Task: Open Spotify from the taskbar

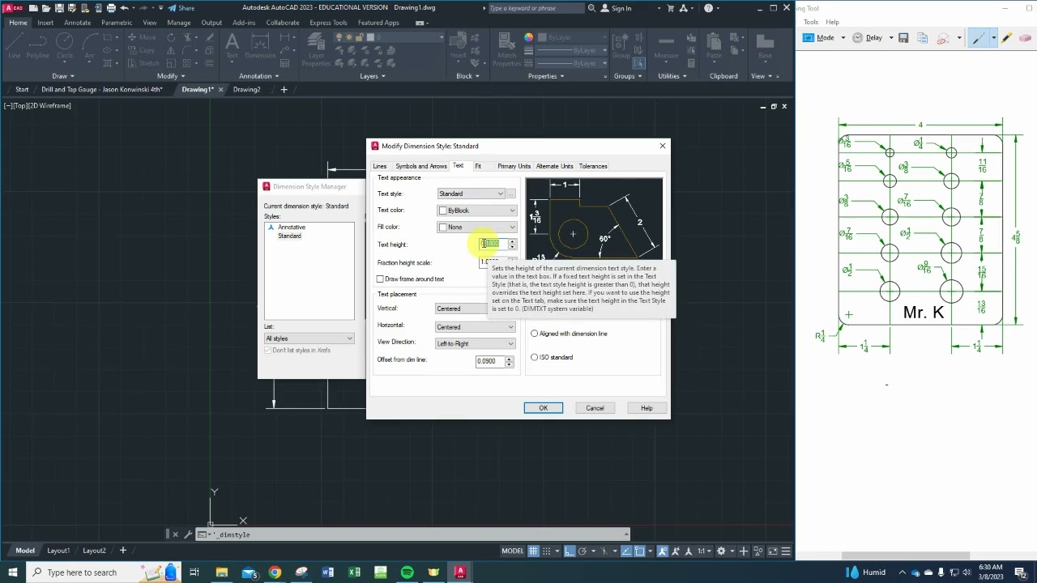Action: pos(407,572)
